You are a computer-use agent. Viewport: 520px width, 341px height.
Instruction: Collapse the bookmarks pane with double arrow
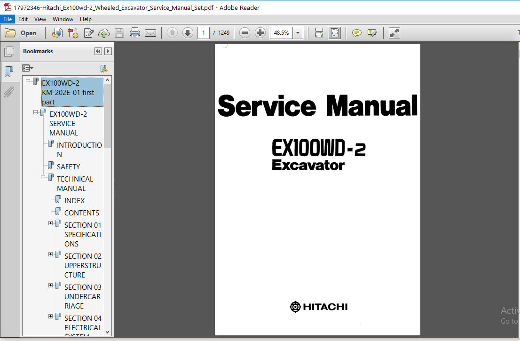tap(98, 51)
